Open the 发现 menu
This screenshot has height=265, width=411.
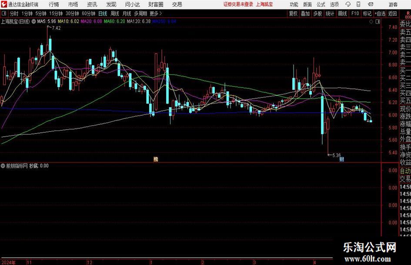pos(111,4)
